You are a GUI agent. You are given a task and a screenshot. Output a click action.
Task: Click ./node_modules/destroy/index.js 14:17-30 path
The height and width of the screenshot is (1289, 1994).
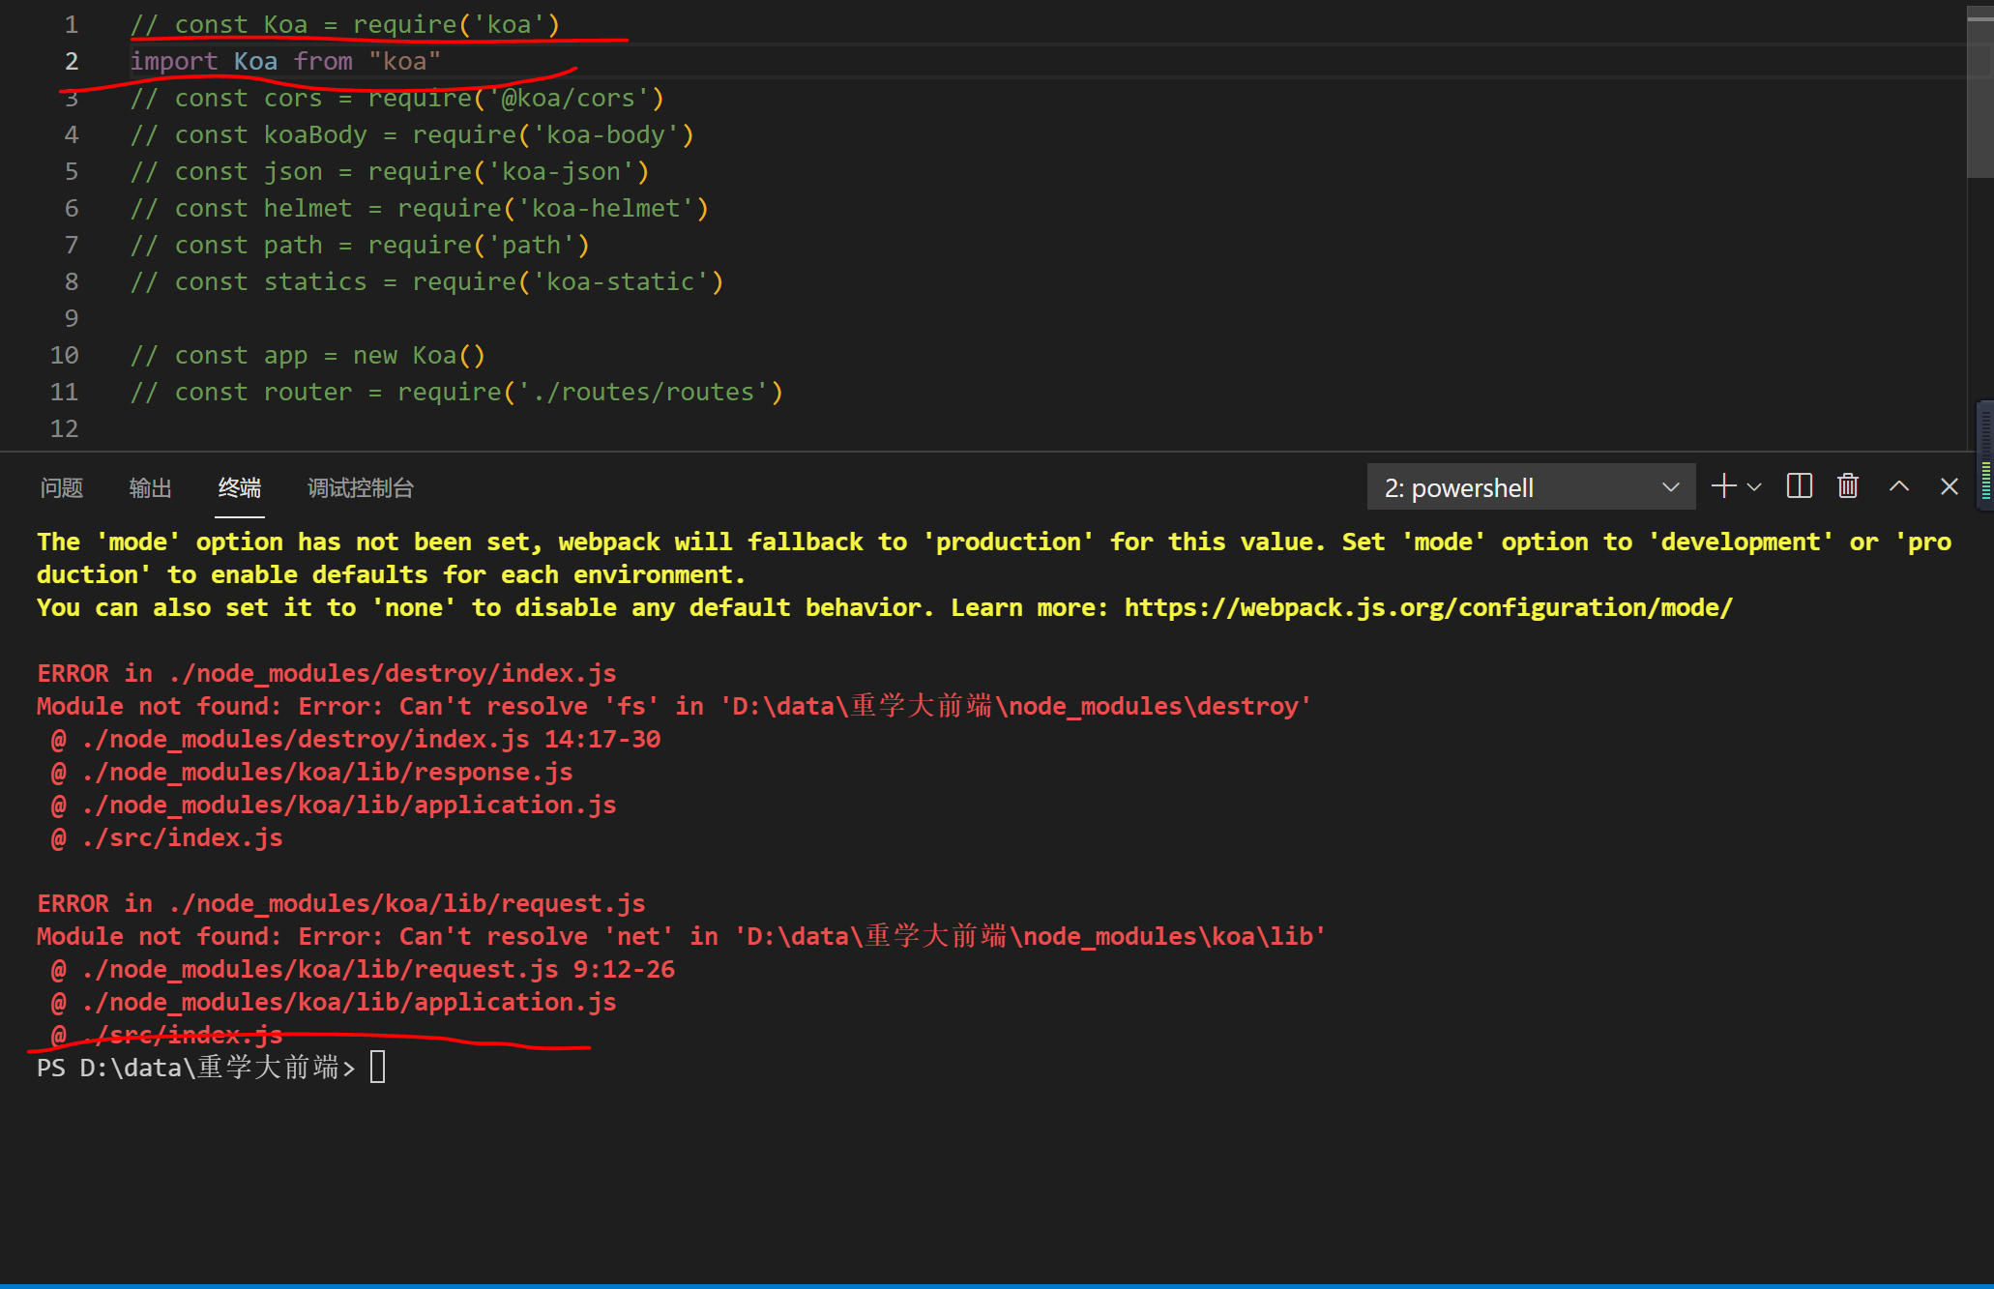tap(370, 740)
